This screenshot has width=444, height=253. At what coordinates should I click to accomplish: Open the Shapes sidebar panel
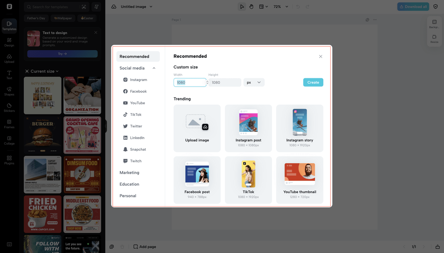click(x=9, y=91)
